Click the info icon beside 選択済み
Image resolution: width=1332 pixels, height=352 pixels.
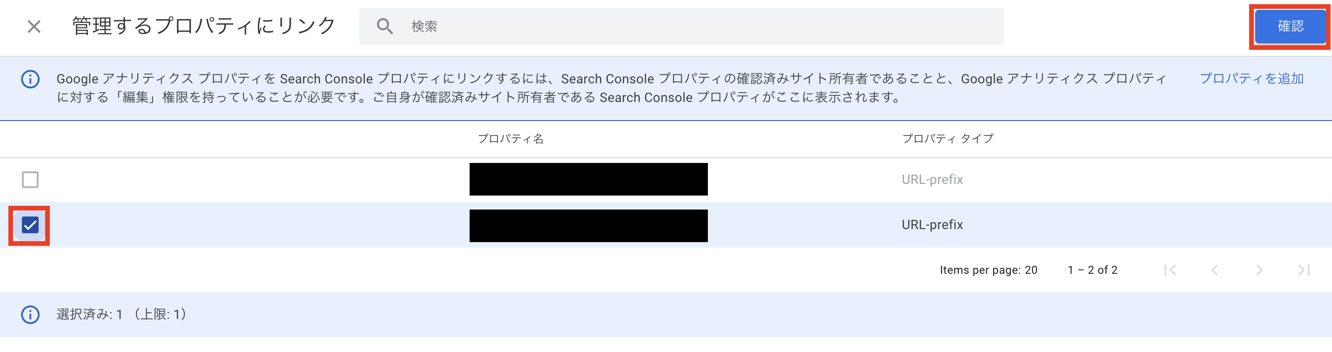[x=31, y=315]
